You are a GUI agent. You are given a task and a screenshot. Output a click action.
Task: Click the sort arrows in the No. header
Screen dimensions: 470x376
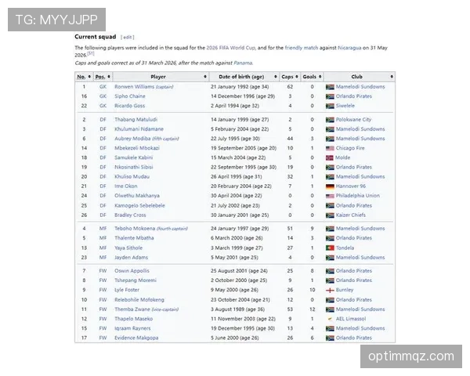pyautogui.click(x=89, y=77)
